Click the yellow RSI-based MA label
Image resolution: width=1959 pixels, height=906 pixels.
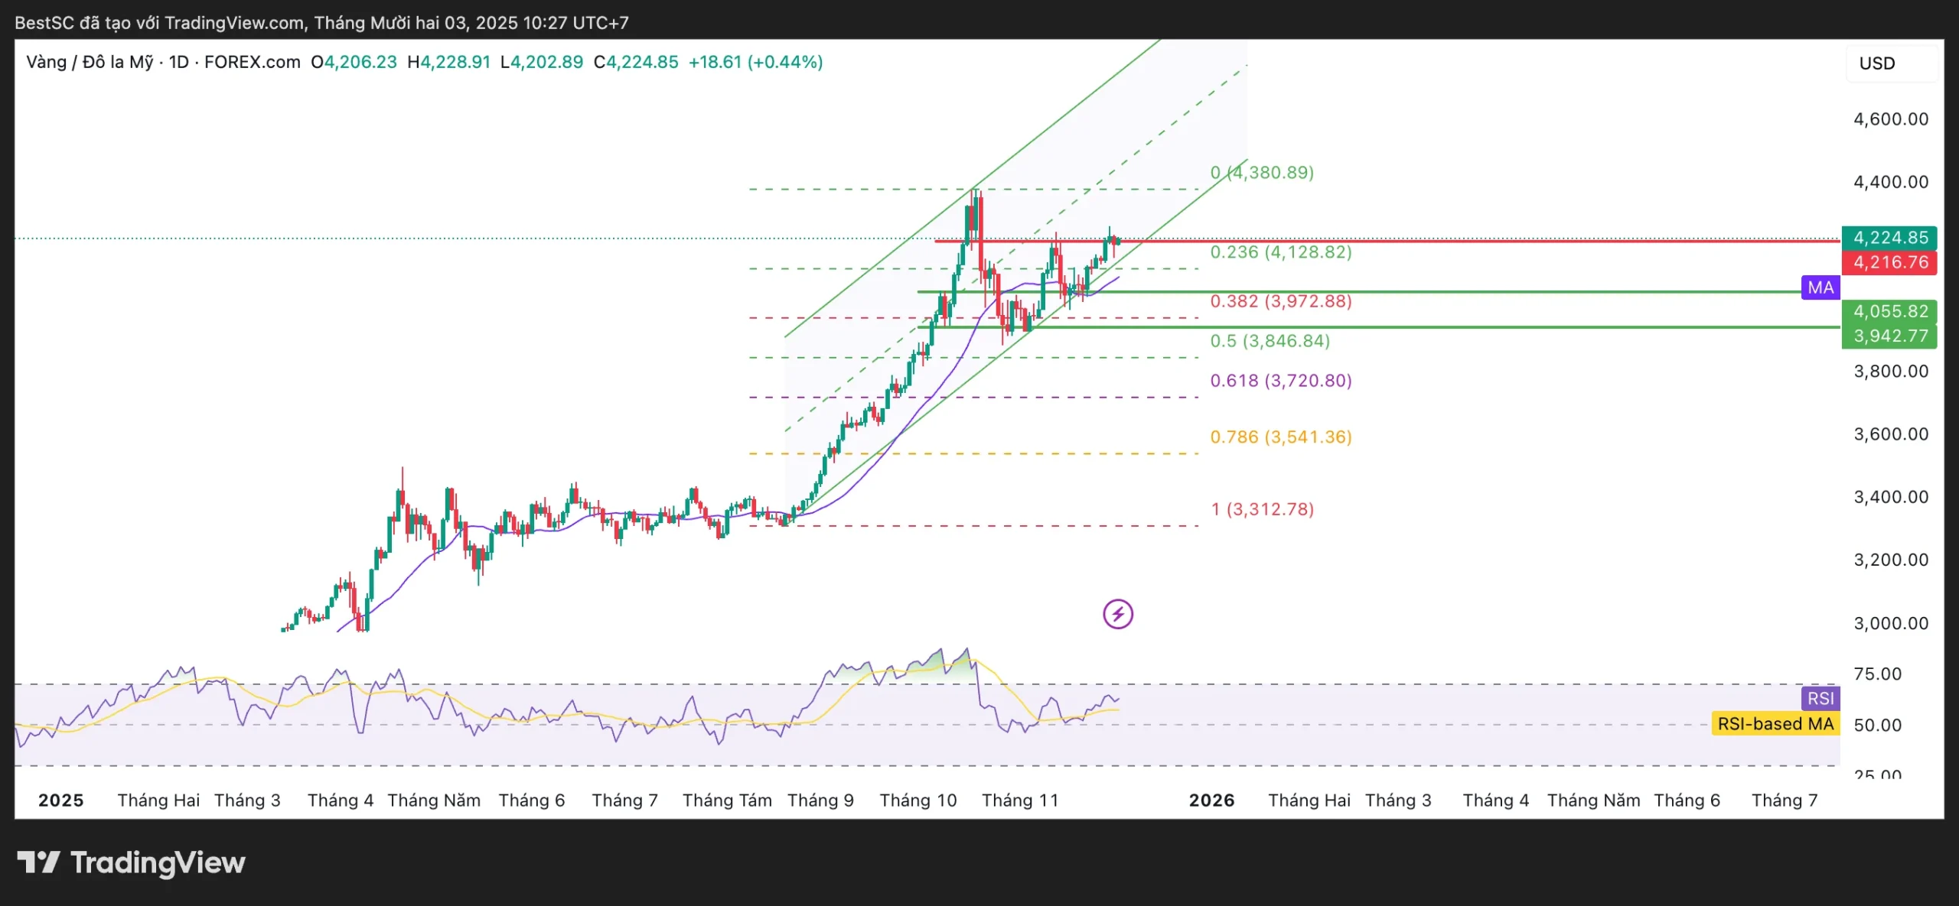[x=1775, y=724]
